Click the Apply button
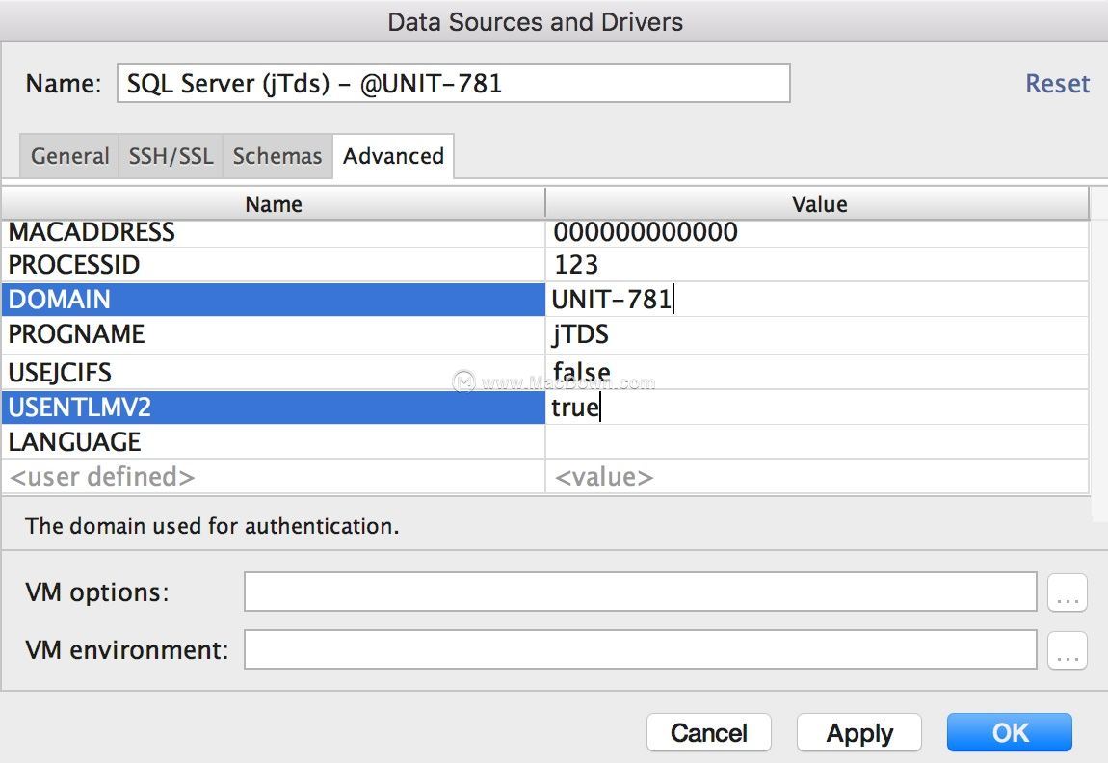1108x763 pixels. [859, 733]
